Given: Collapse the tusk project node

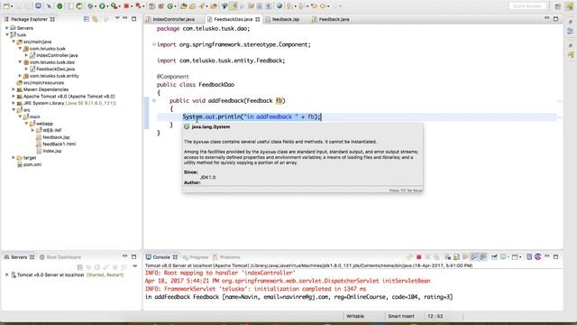Looking at the screenshot, I should [x=7, y=34].
